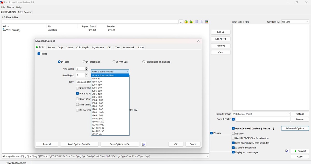Click into the New Width field
The height and width of the screenshot is (164, 311).
(x=80, y=69)
